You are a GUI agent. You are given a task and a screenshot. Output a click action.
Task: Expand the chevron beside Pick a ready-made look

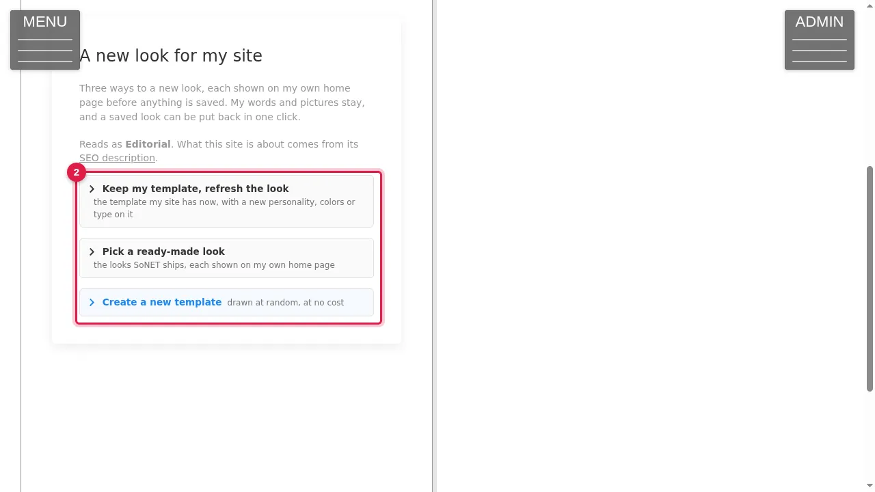coord(92,251)
